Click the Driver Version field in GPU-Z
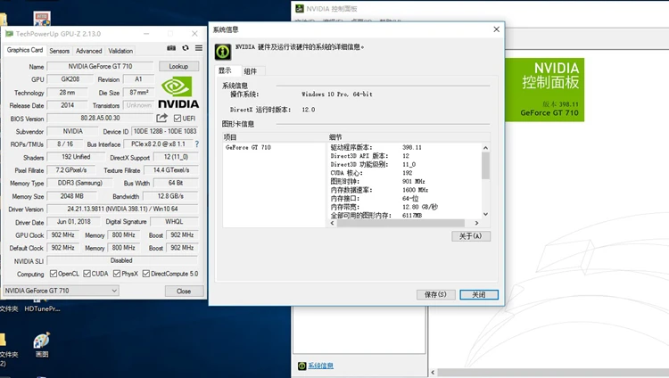Viewport: 669px width, 378px height. pyautogui.click(x=122, y=209)
